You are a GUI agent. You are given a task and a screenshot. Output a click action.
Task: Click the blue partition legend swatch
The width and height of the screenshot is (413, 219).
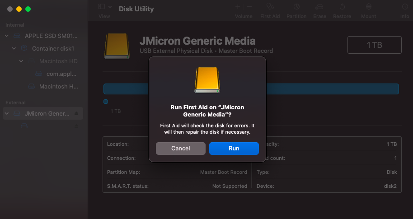(106, 102)
